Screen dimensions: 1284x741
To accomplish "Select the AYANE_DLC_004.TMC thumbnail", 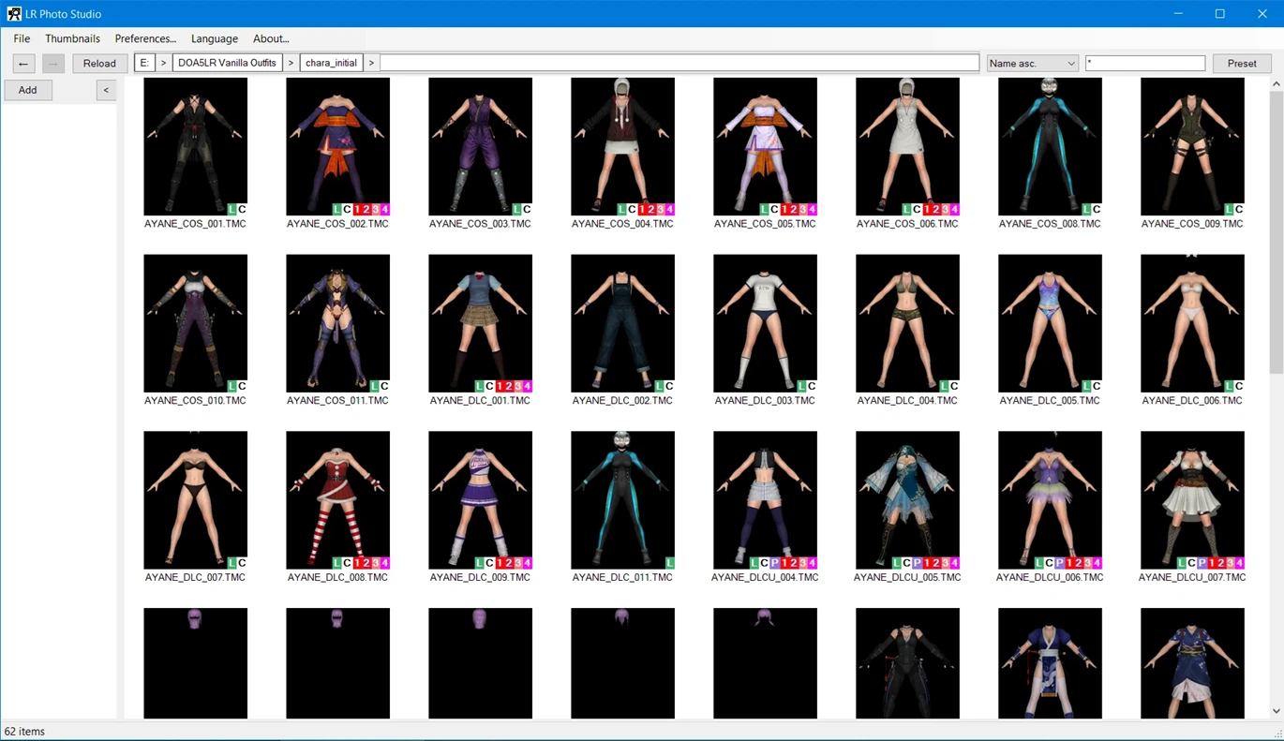I will [907, 323].
